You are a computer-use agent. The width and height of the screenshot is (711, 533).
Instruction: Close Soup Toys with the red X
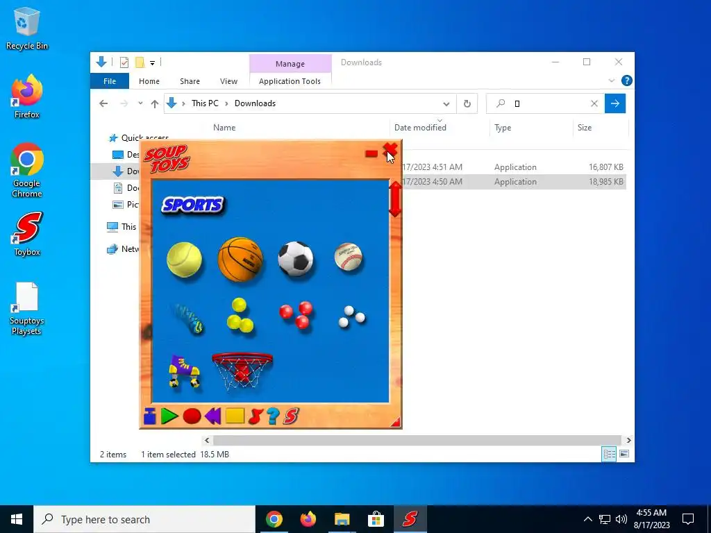click(x=390, y=151)
